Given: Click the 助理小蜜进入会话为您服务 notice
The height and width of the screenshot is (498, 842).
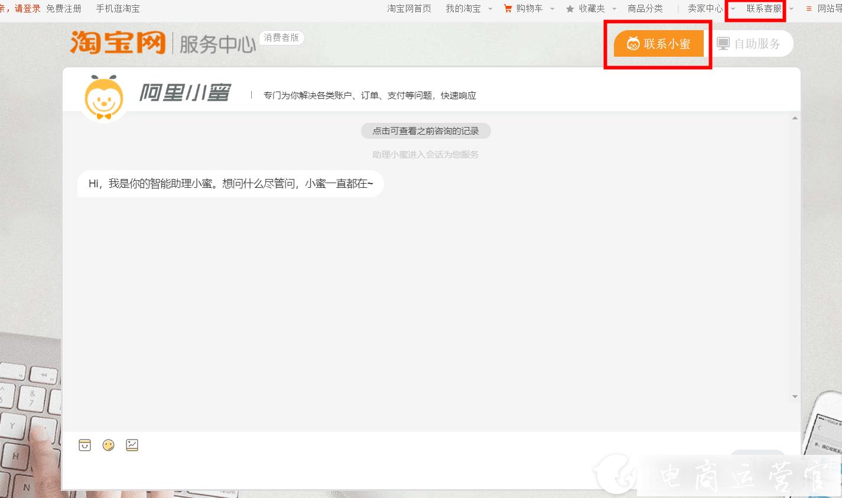Looking at the screenshot, I should (x=425, y=155).
